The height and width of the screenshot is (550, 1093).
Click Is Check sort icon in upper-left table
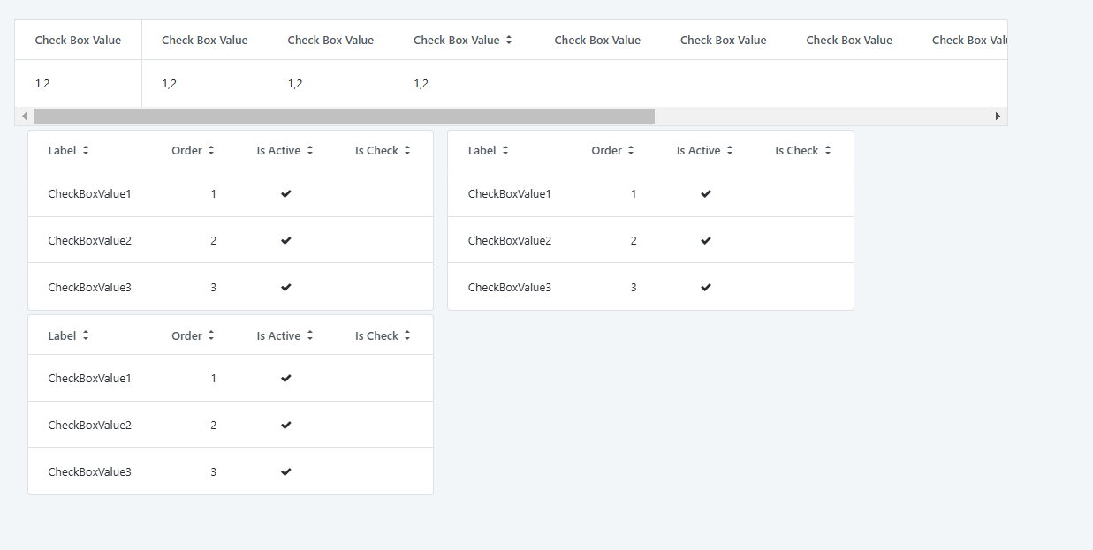click(x=407, y=151)
